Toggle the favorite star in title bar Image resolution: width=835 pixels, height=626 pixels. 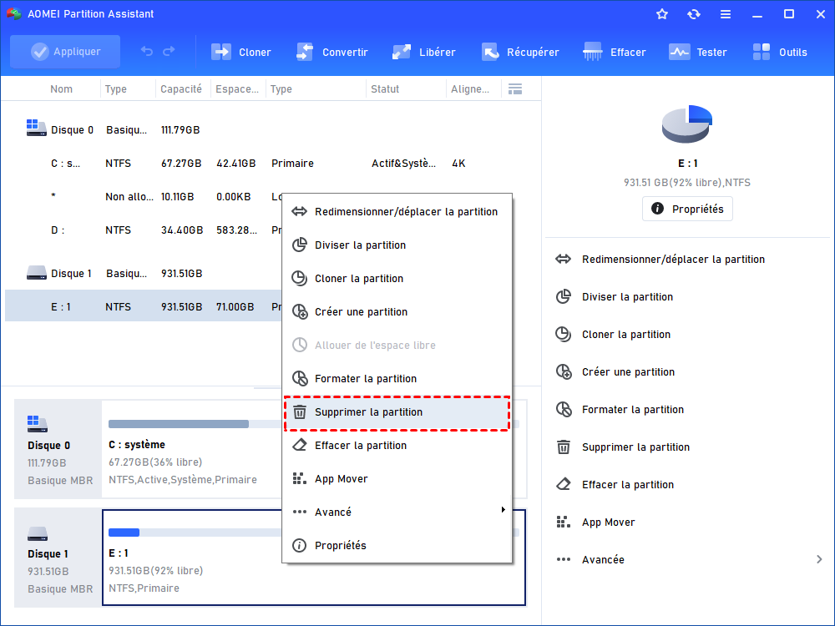pyautogui.click(x=662, y=13)
